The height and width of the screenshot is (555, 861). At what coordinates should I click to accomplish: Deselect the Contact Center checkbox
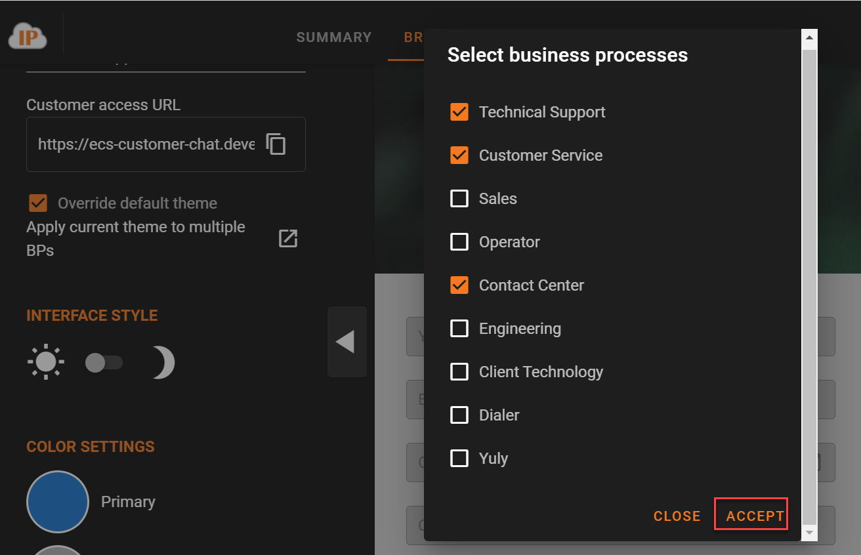coord(459,285)
